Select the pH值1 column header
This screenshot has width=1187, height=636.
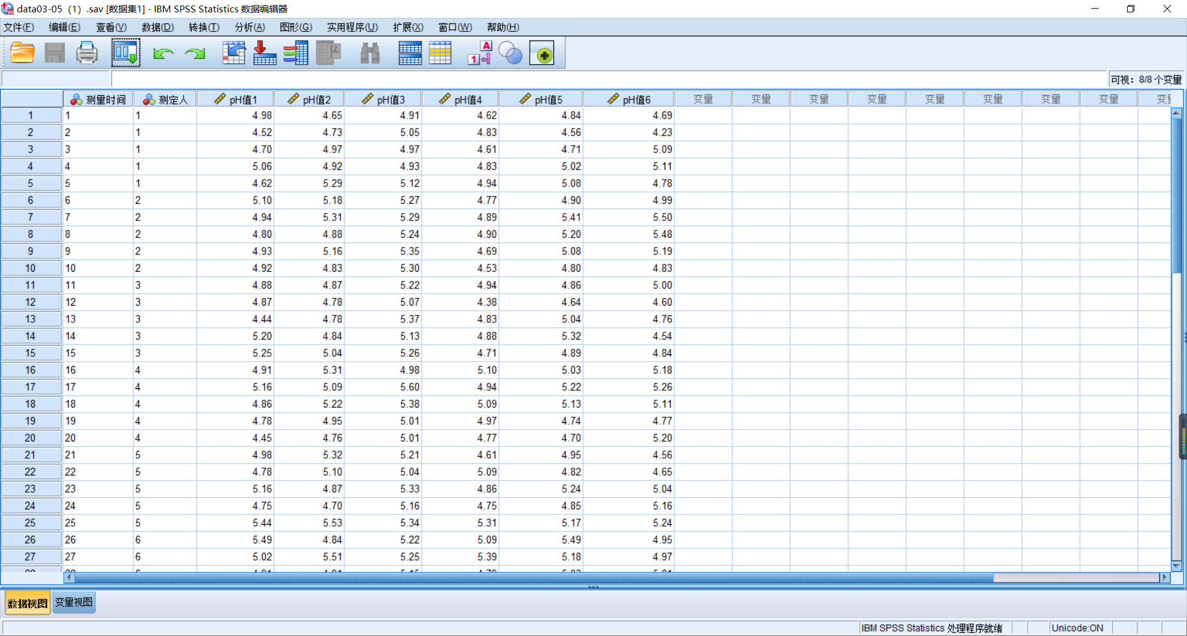point(236,99)
